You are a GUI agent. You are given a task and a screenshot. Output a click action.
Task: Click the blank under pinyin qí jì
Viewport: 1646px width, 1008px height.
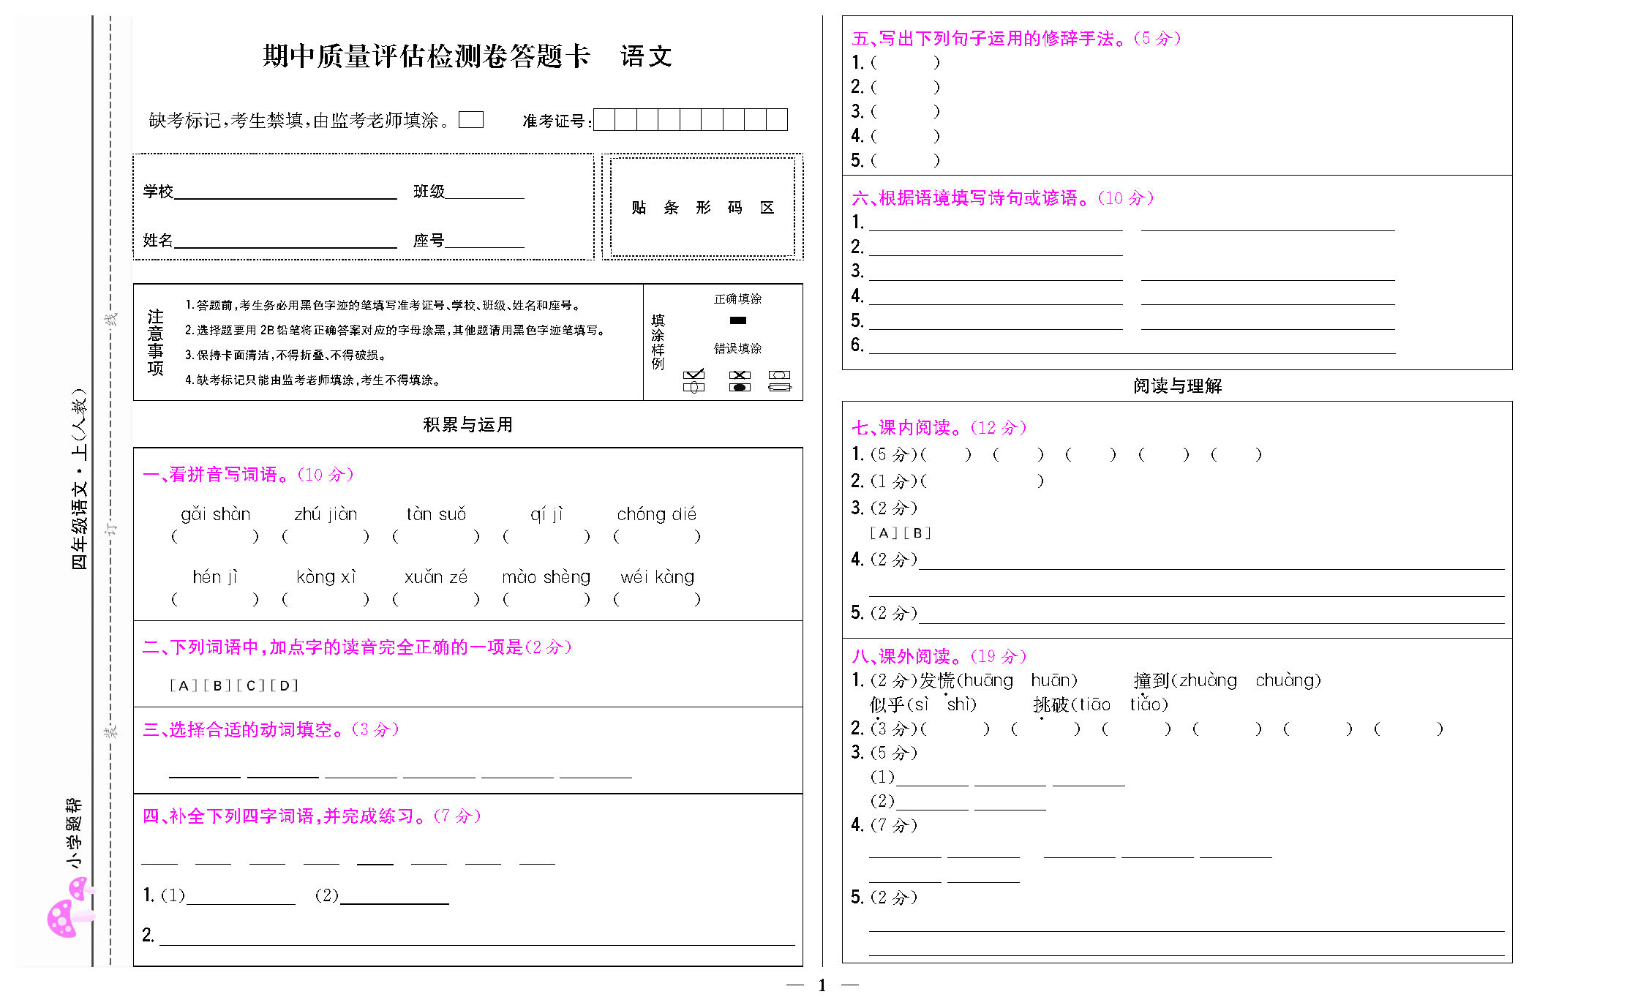[x=546, y=536]
